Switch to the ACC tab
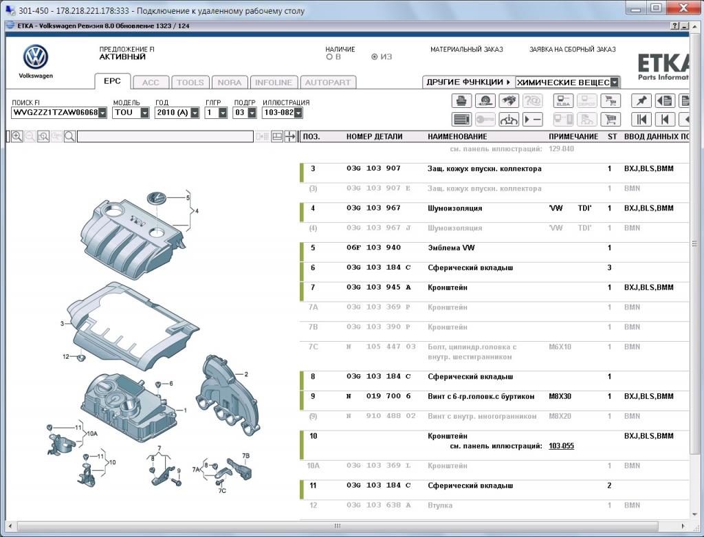 click(151, 83)
